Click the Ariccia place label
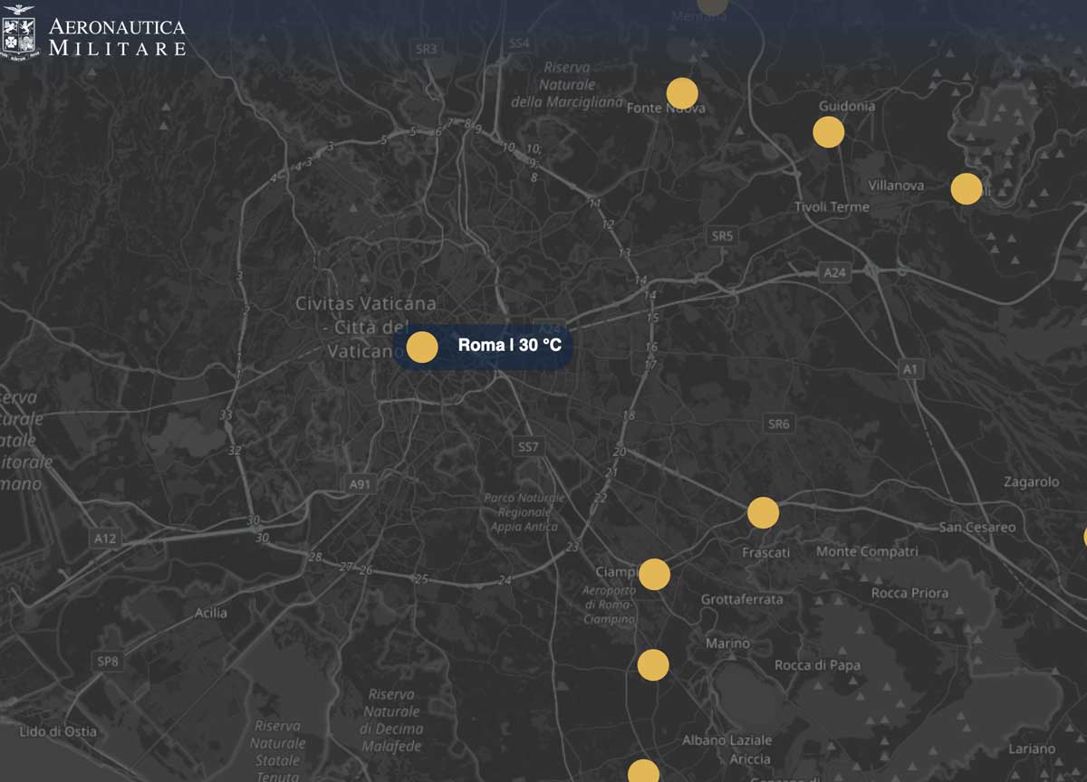The width and height of the screenshot is (1087, 782). click(x=750, y=759)
